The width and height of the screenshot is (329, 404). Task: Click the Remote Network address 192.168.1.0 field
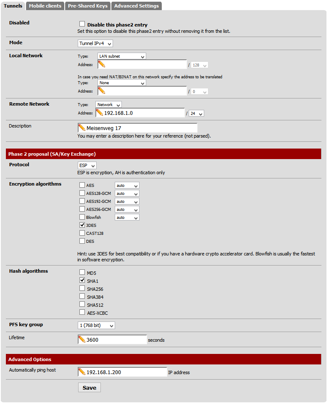143,113
